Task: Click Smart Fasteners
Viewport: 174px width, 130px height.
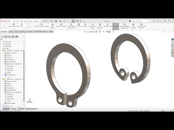Action: coord(52,26)
